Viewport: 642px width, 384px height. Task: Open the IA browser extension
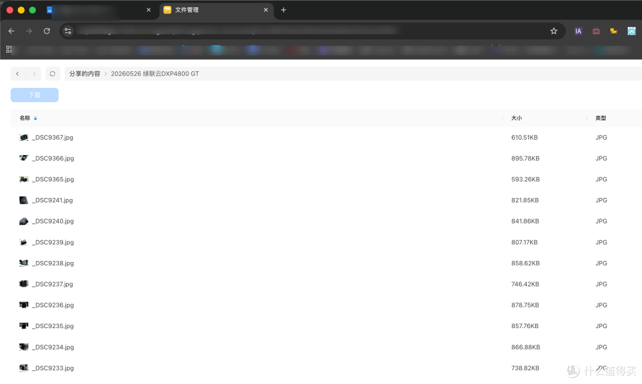pyautogui.click(x=578, y=31)
